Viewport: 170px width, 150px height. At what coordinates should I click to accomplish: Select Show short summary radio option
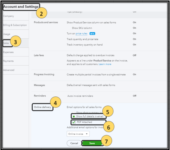74,112
